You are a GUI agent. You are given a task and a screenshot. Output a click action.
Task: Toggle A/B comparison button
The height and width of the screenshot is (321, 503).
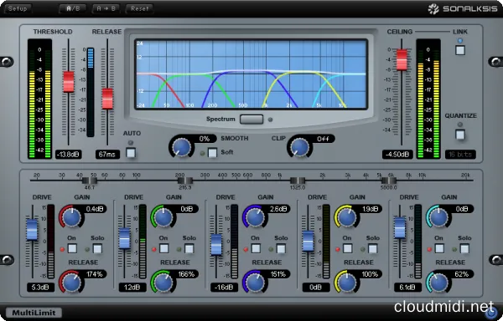(x=74, y=8)
